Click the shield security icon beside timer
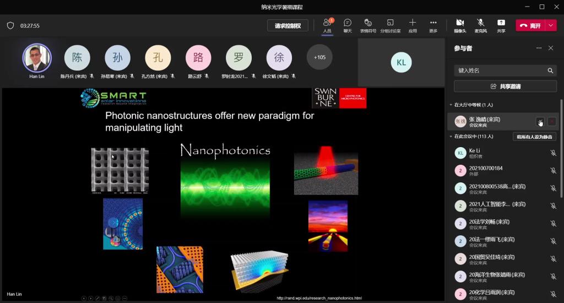The height and width of the screenshot is (303, 564). point(10,25)
